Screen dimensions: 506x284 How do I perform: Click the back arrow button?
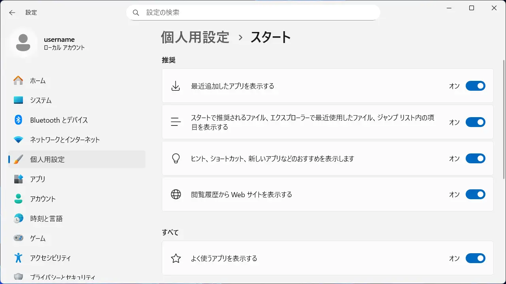12,13
